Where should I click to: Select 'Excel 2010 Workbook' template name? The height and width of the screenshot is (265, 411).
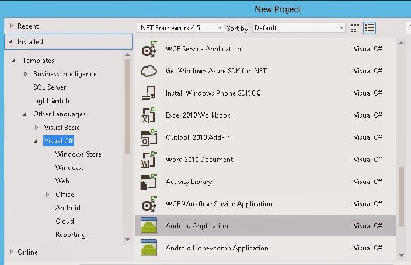198,115
